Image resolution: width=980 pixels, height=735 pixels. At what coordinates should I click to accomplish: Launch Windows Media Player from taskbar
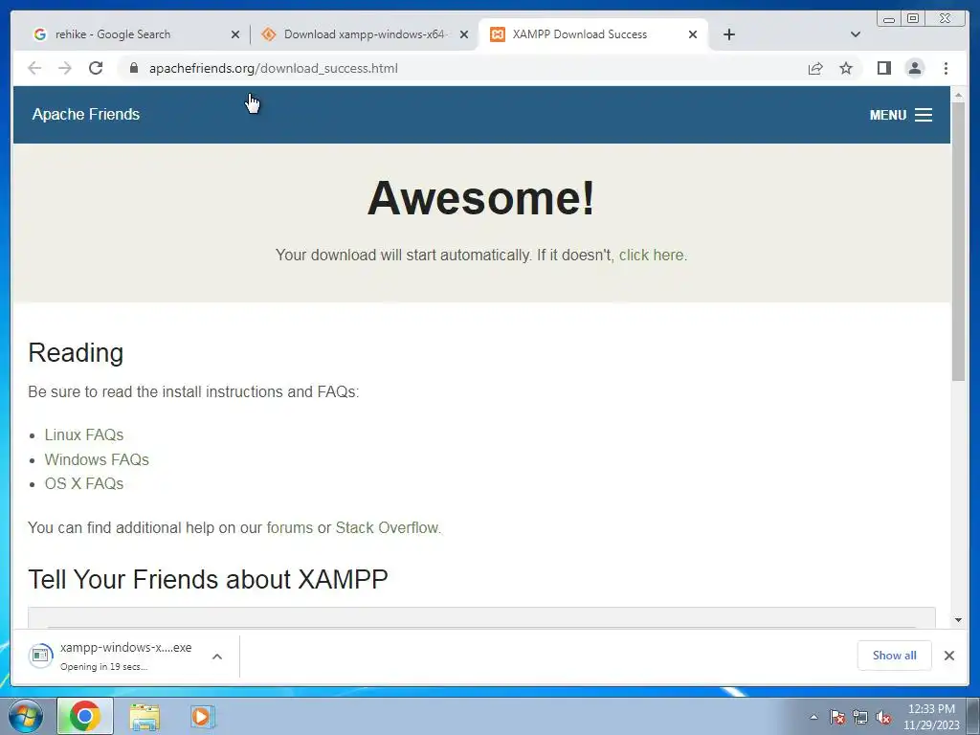point(202,717)
